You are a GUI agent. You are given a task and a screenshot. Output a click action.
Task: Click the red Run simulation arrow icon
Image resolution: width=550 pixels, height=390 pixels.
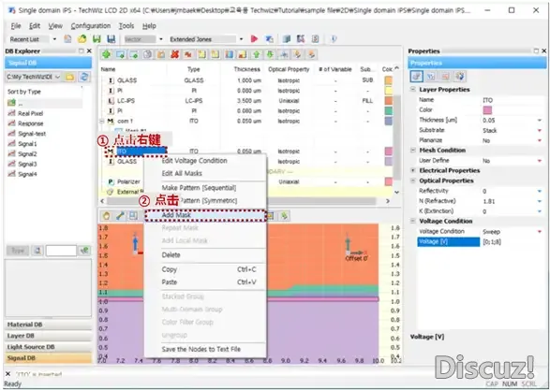coord(254,39)
